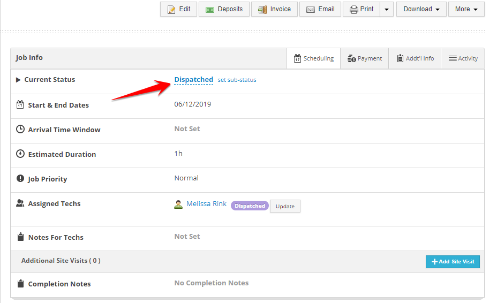Open Melissa Rink tech profile link
Image resolution: width=497 pixels, height=303 pixels.
pos(206,204)
